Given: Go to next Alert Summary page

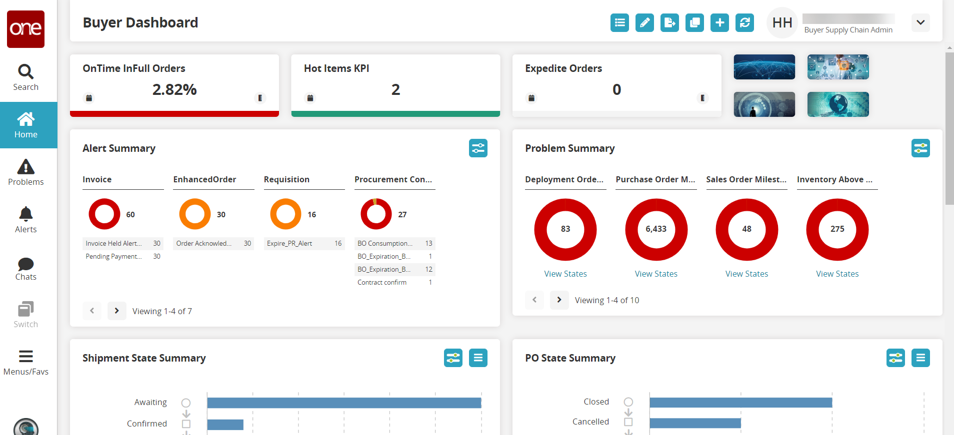Looking at the screenshot, I should (116, 311).
